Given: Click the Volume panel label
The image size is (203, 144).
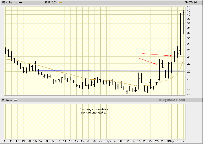Looking at the screenshot, I should (x=7, y=100).
